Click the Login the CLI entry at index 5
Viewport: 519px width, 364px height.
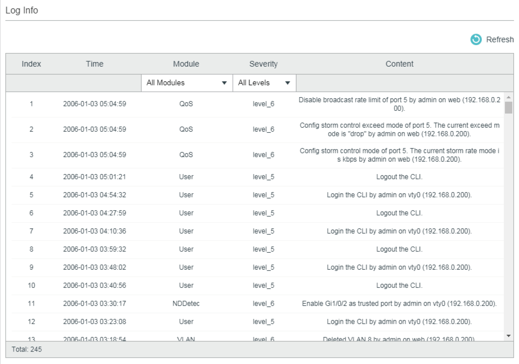pos(248,195)
